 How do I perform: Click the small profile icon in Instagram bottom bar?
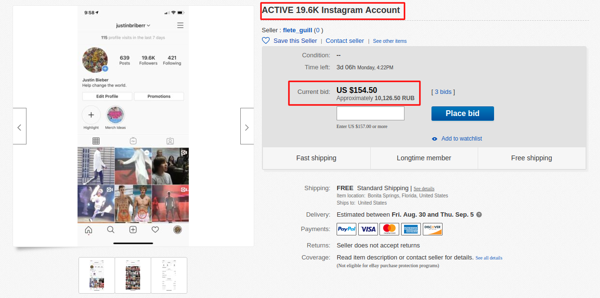pyautogui.click(x=178, y=230)
